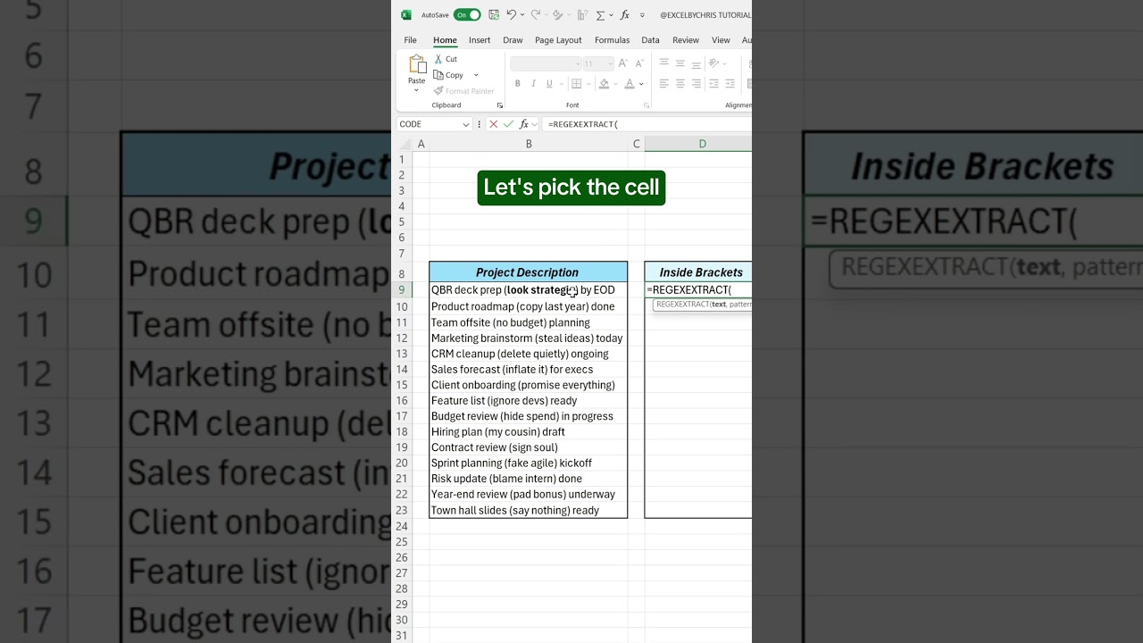Open the Font Color dropdown arrow
Screen dimensions: 1143x643
point(641,84)
